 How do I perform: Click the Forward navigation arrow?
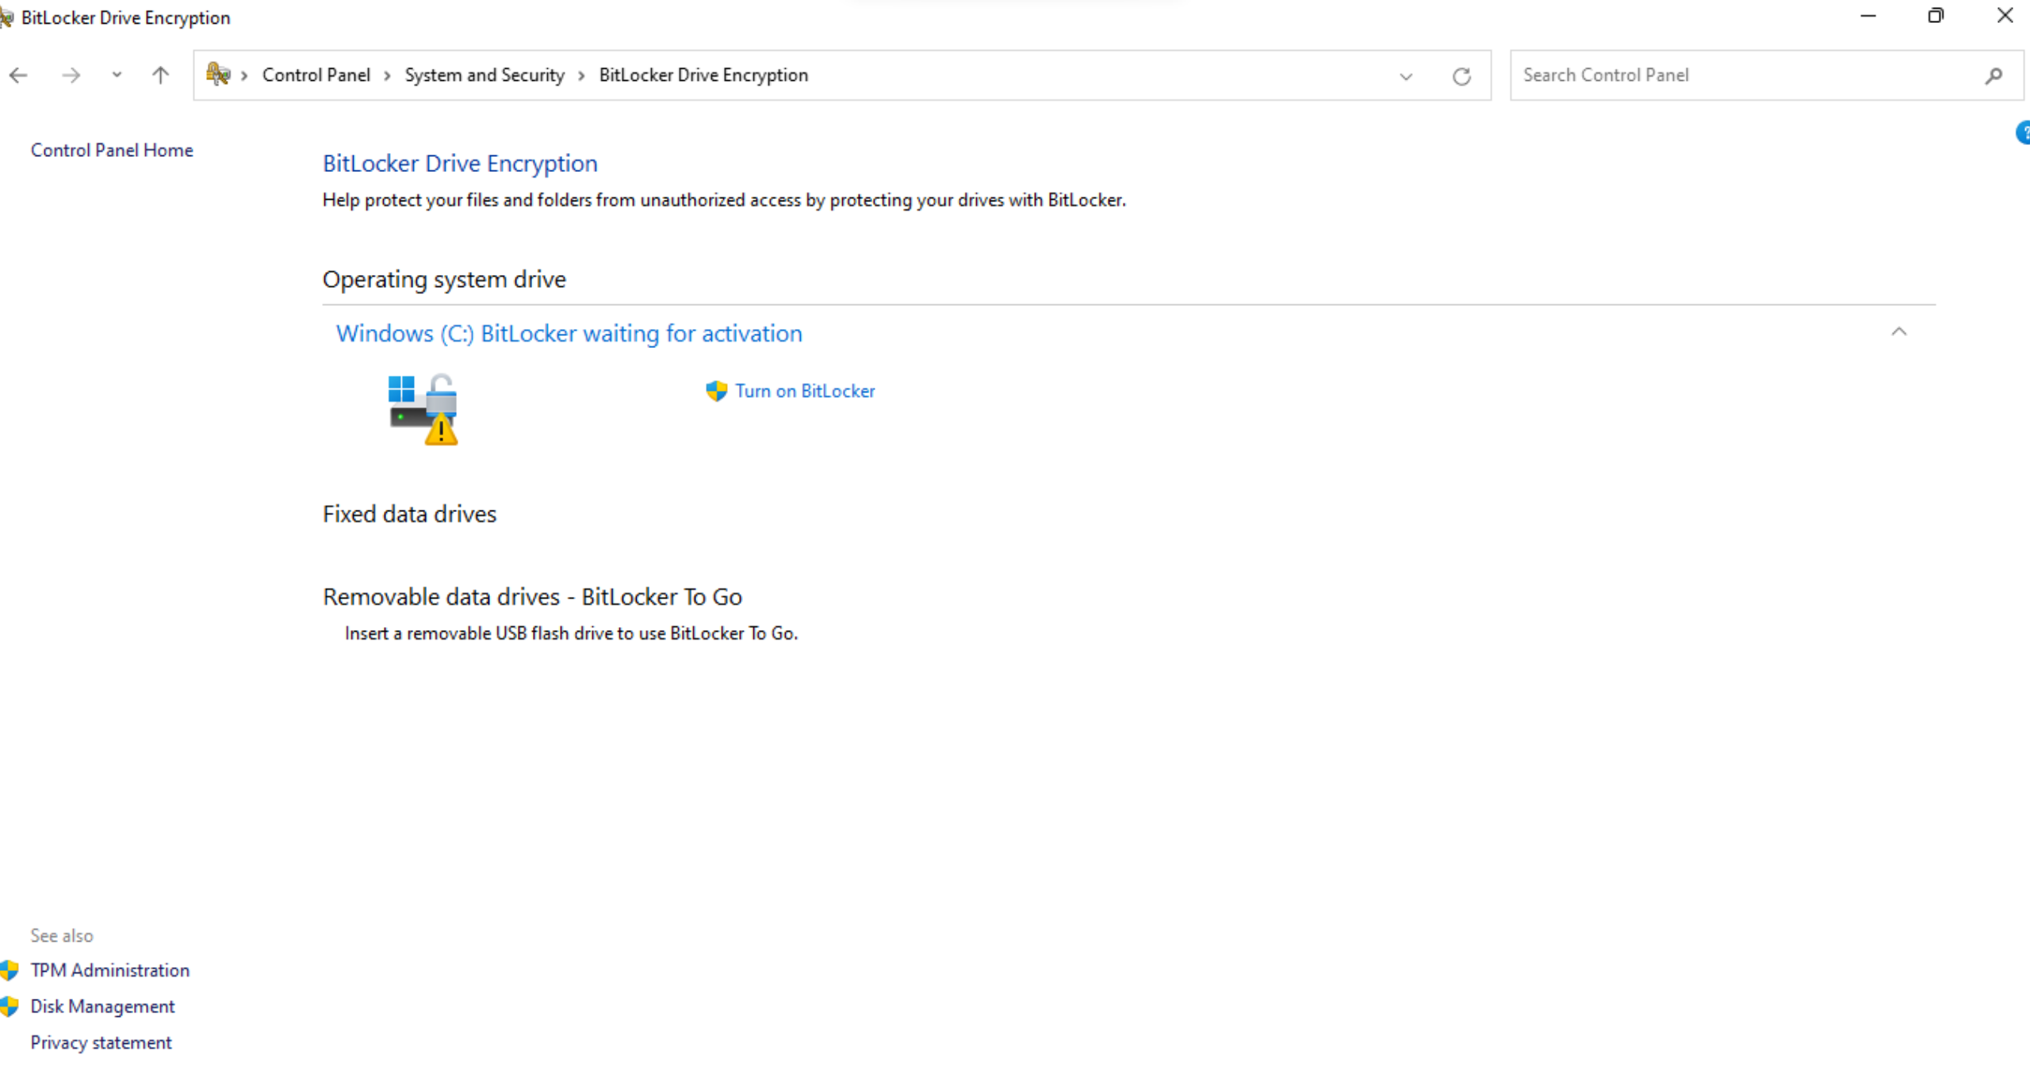[70, 75]
